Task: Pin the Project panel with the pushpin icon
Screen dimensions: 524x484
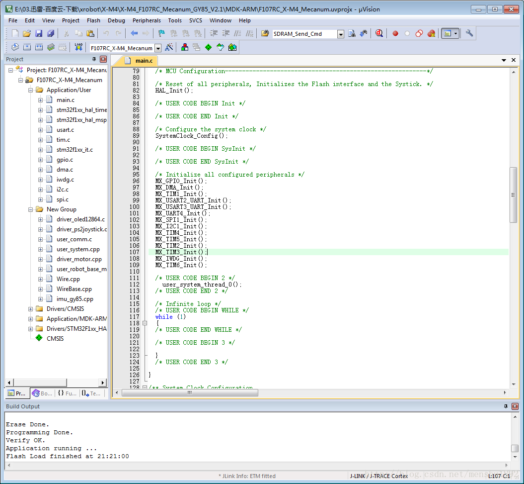Action: [x=94, y=59]
